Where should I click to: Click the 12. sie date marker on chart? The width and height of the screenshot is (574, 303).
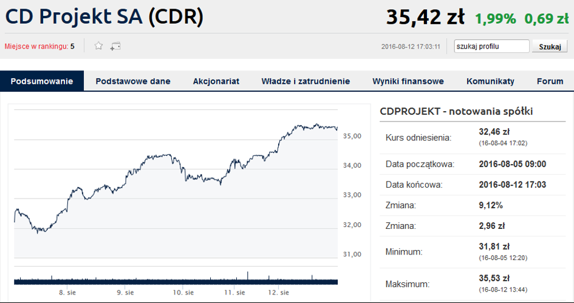[279, 293]
